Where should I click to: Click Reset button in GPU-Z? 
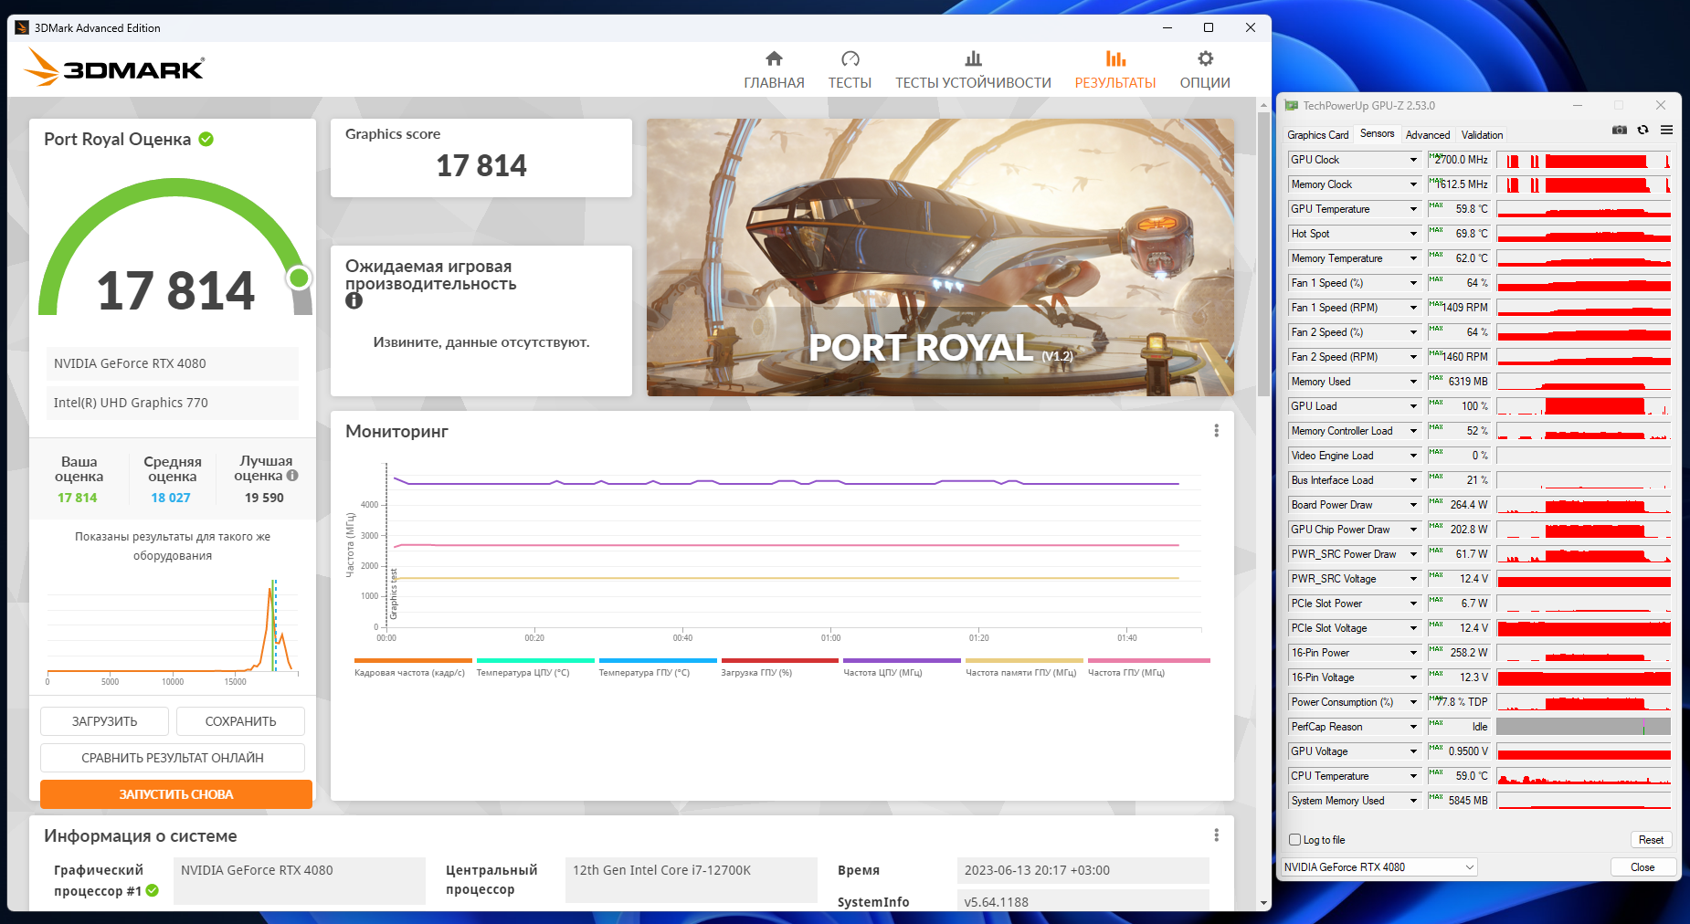(x=1651, y=840)
